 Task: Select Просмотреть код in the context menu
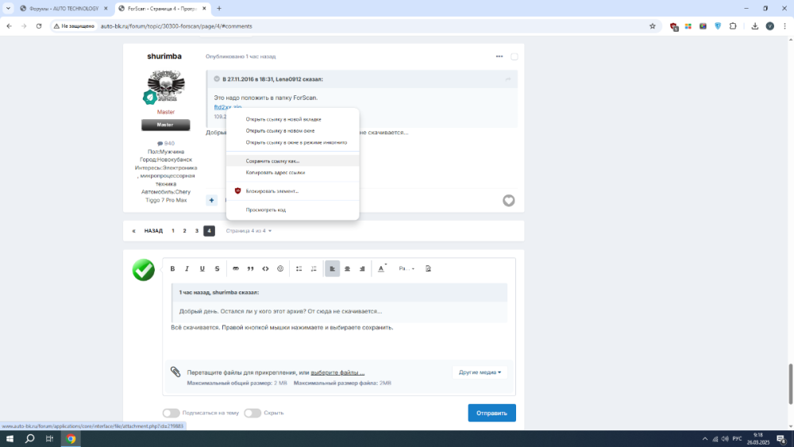pos(293,210)
